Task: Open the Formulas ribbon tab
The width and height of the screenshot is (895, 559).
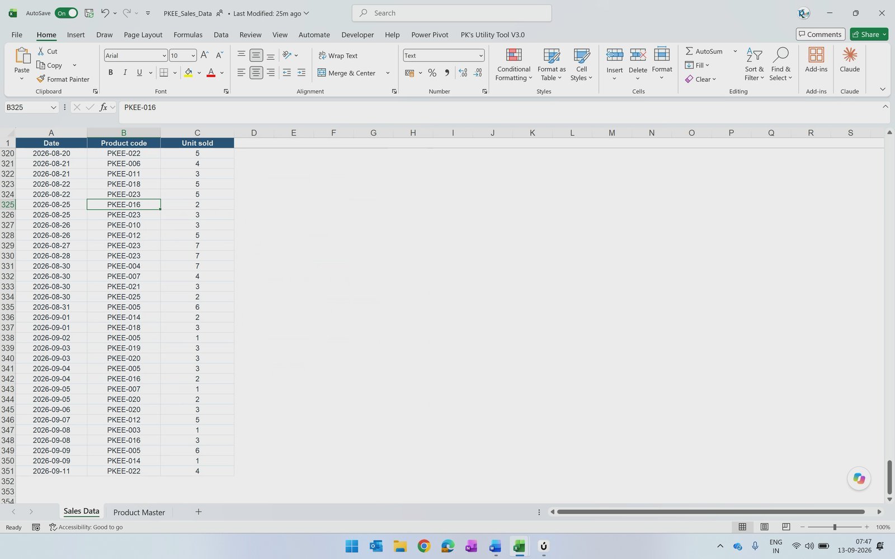Action: 188,35
